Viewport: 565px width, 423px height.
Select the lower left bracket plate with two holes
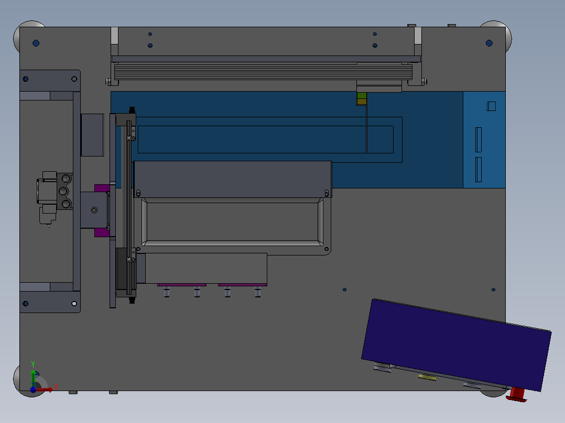[x=50, y=302]
